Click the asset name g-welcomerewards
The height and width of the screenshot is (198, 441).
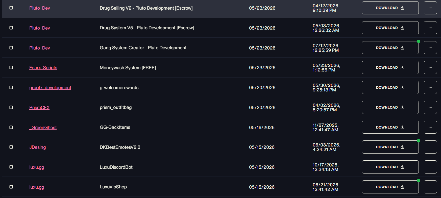coord(119,88)
